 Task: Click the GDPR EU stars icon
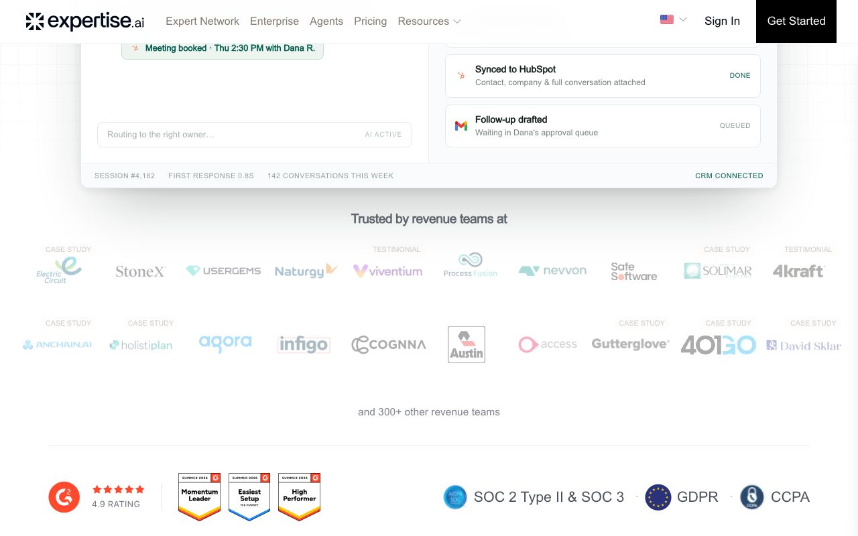point(658,497)
